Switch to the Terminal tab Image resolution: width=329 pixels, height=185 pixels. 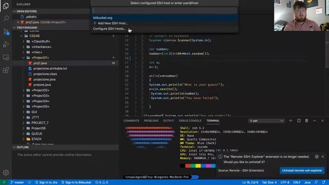[213, 121]
